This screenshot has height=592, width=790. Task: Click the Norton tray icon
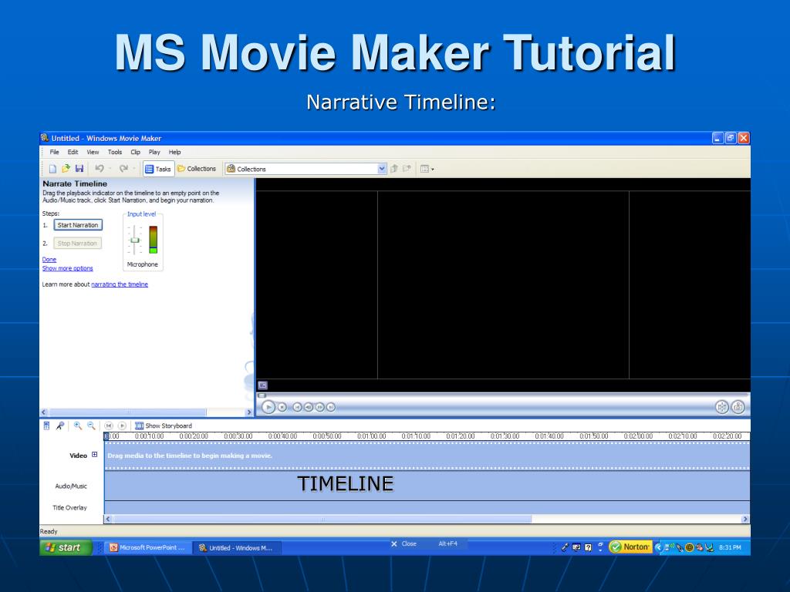(x=630, y=547)
